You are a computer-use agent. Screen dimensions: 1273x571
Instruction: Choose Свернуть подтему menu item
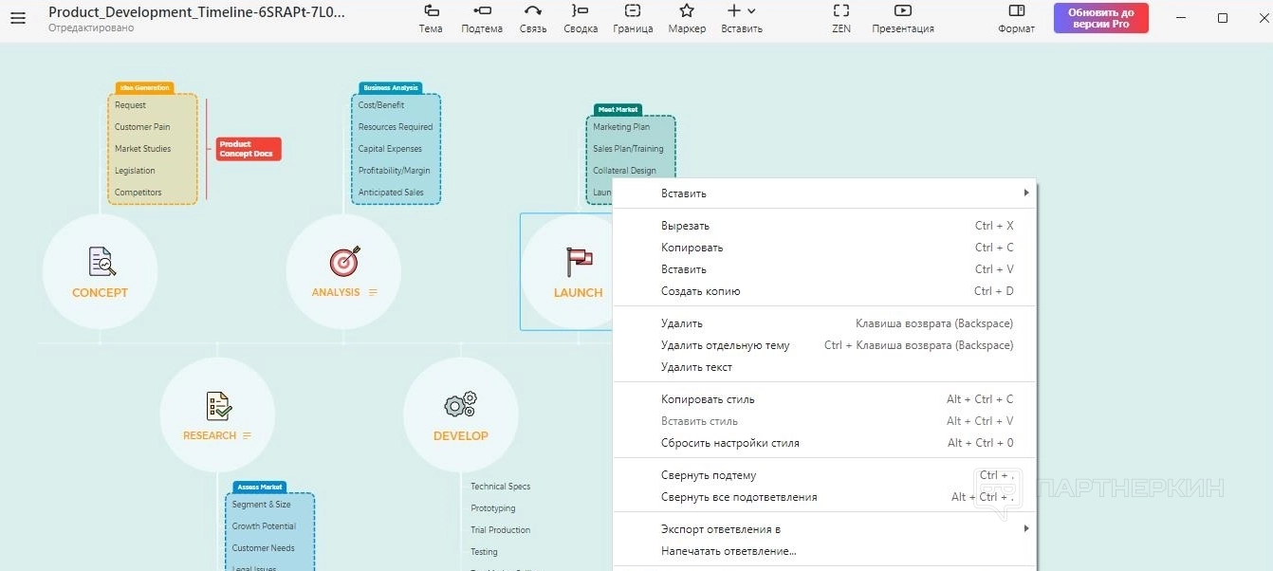(x=825, y=475)
